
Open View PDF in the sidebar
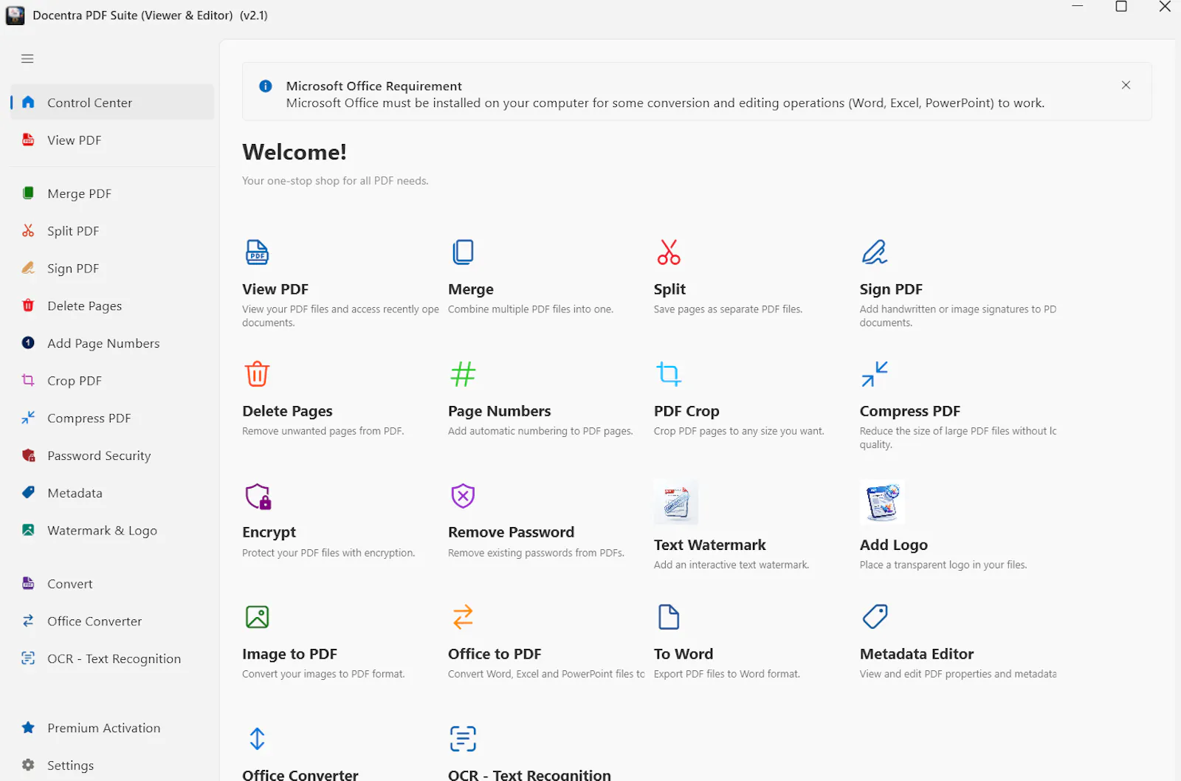pos(112,140)
